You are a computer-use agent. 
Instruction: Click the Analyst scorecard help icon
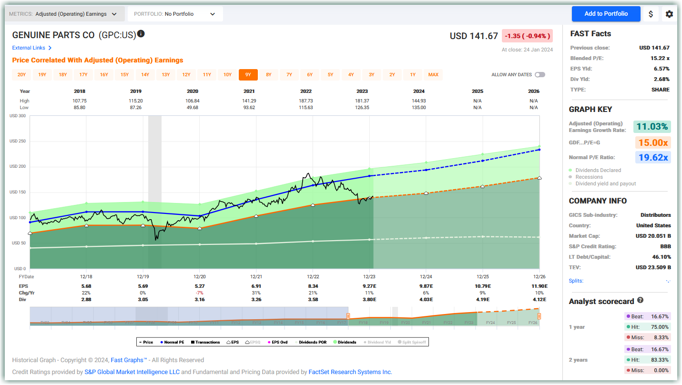tap(640, 301)
